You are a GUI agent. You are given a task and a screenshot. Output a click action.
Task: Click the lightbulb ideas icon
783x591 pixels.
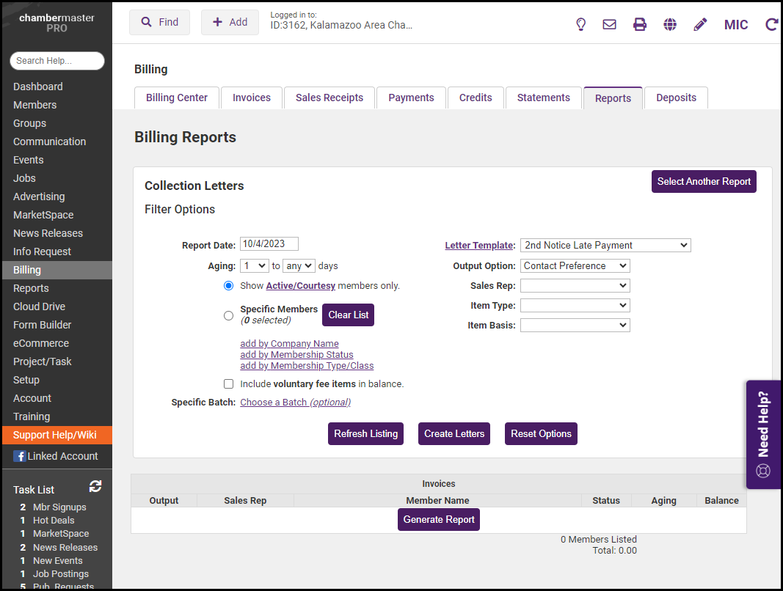click(580, 24)
